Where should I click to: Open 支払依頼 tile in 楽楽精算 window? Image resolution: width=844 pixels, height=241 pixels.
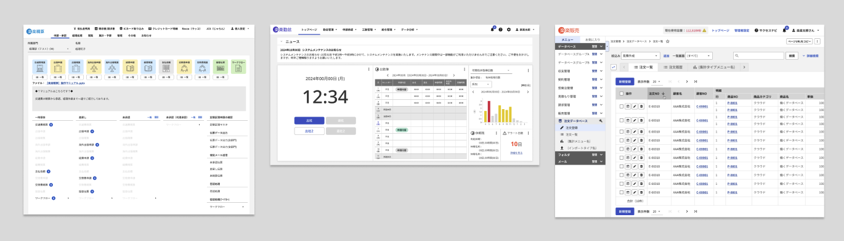[x=166, y=67]
